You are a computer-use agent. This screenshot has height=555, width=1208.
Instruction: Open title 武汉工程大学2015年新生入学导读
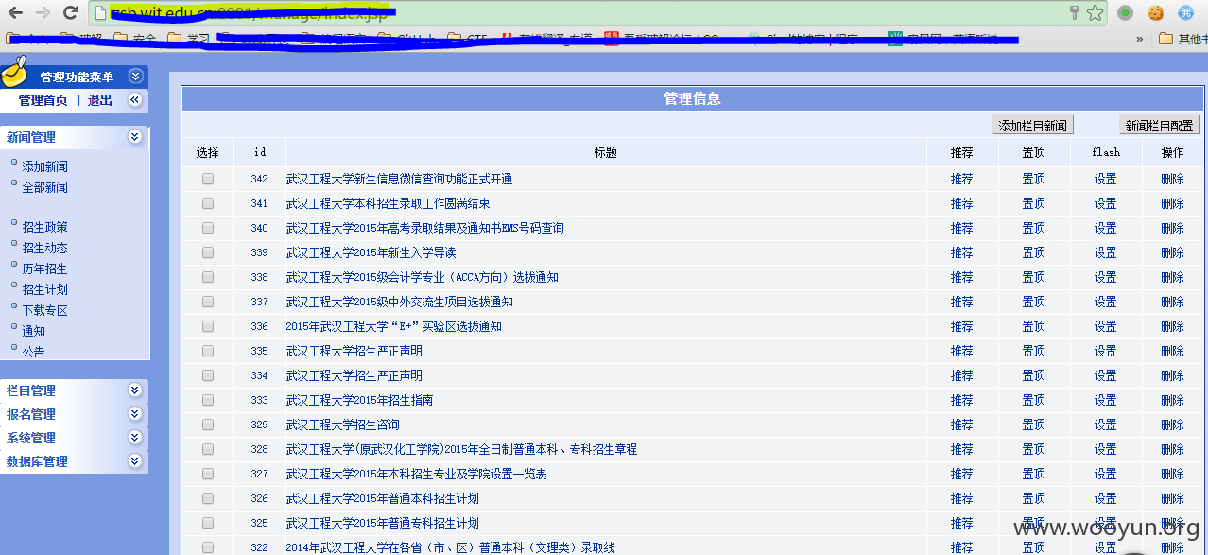click(x=371, y=252)
